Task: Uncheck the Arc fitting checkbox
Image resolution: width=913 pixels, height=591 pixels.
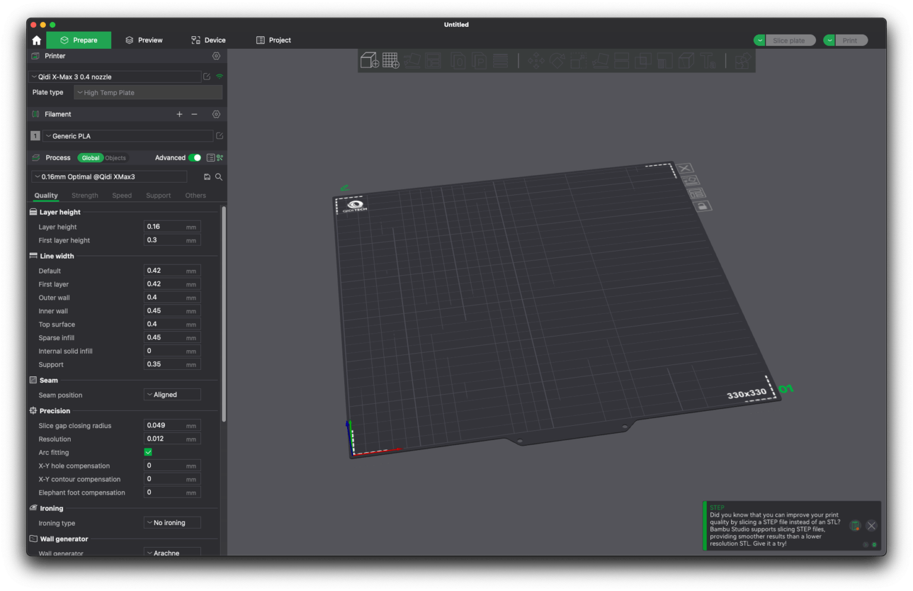Action: tap(148, 452)
